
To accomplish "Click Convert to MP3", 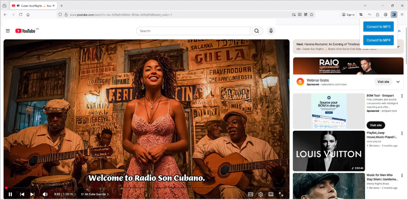I will (378, 26).
